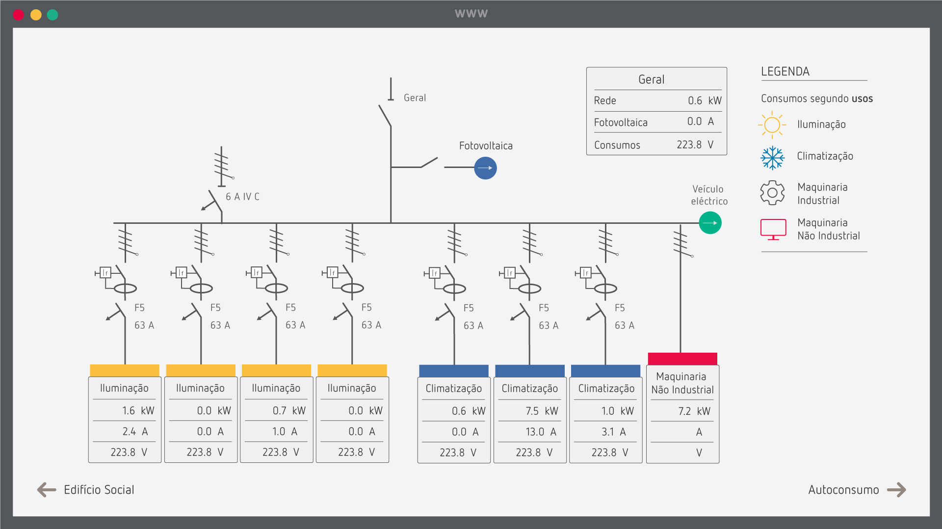Click the blue Fotovoltaica arrow circle
942x529 pixels.
coord(485,168)
